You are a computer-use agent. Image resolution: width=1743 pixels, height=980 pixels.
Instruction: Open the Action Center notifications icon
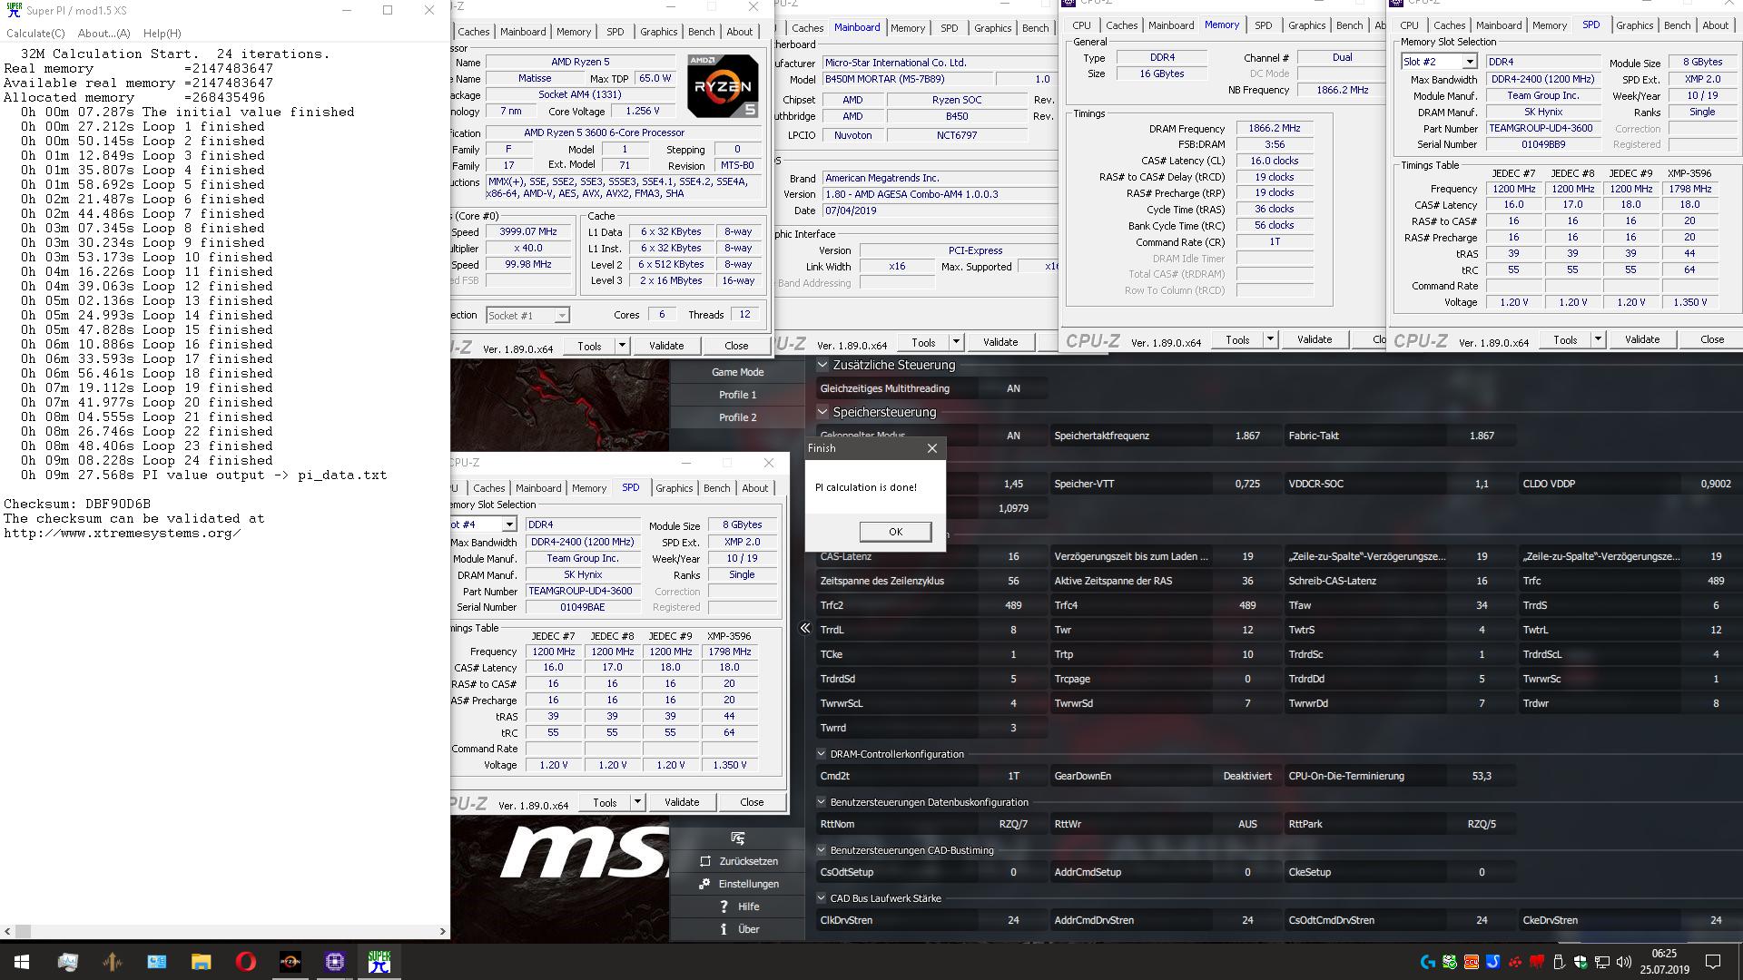pyautogui.click(x=1713, y=962)
